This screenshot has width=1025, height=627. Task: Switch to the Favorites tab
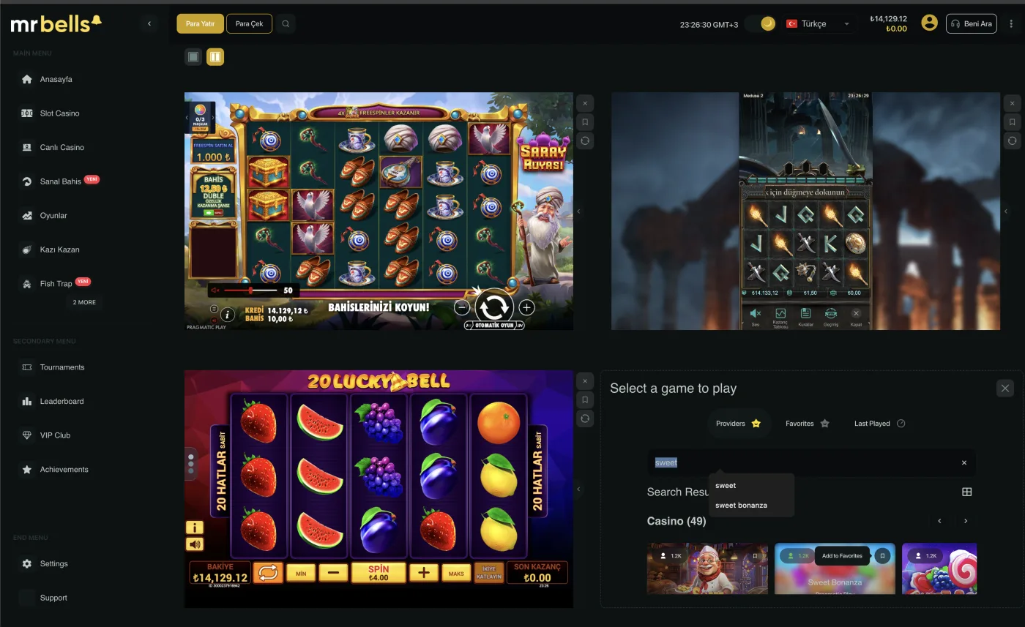pyautogui.click(x=805, y=423)
